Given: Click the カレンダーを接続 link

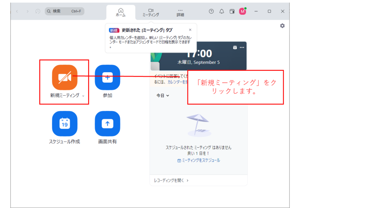Looking at the screenshot, I should pyautogui.click(x=178, y=82).
